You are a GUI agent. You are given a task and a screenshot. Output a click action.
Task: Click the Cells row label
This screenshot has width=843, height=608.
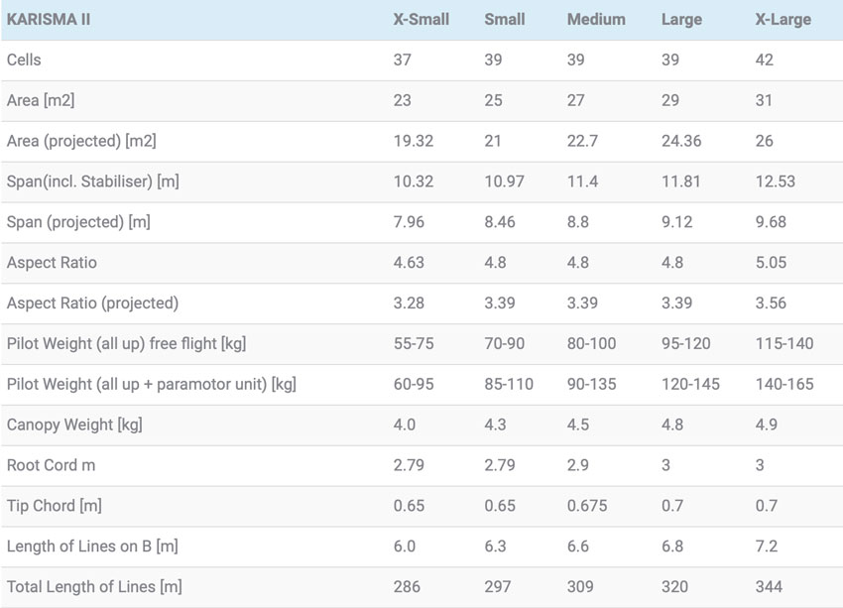click(24, 60)
